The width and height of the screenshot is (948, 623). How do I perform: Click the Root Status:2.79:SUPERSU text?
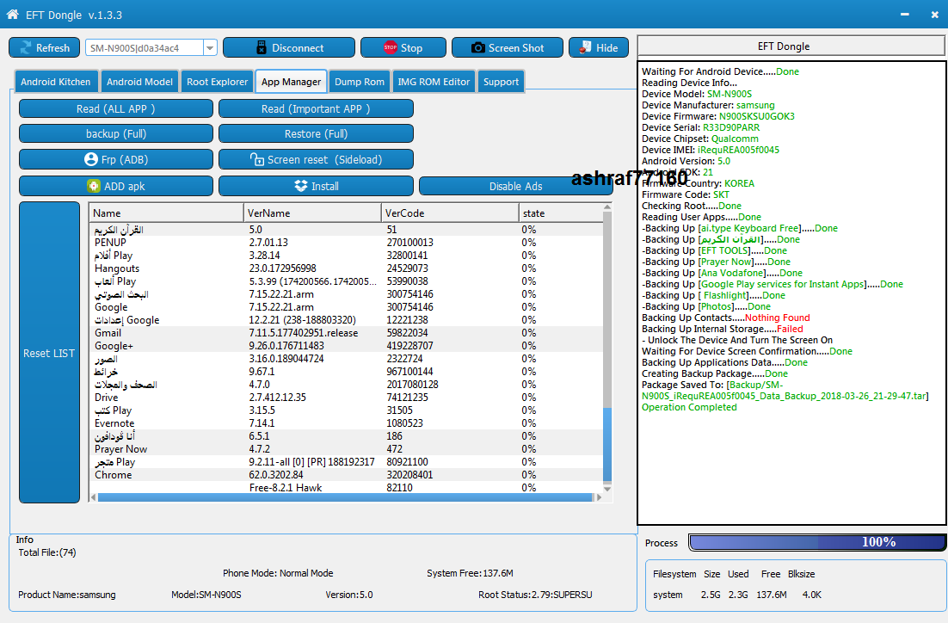(535, 595)
